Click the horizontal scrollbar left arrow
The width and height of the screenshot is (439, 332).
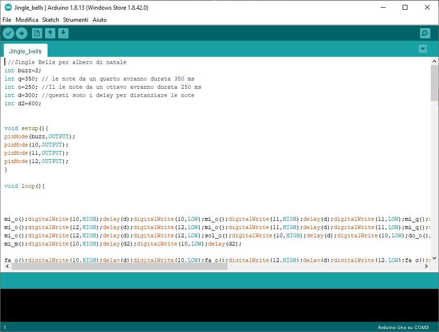coord(8,266)
